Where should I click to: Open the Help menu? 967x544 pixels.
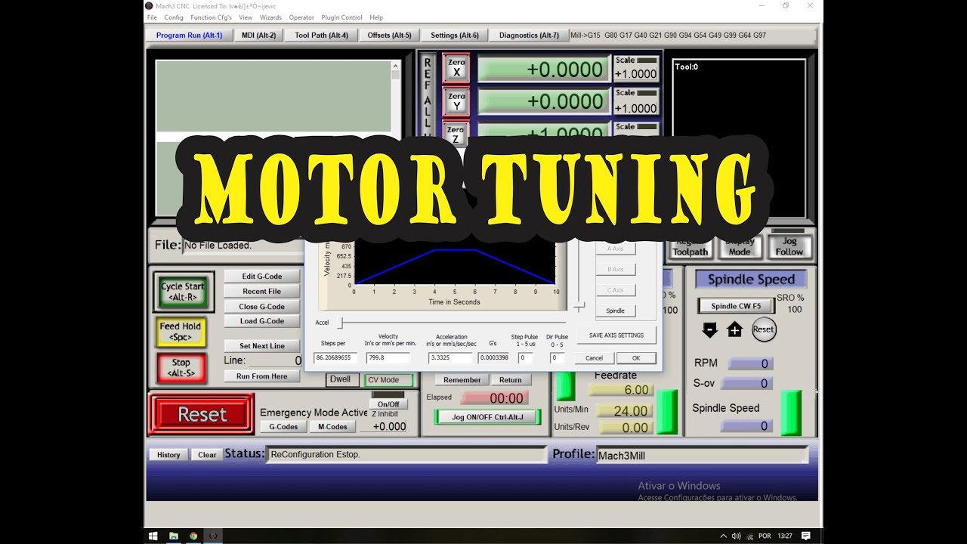coord(376,17)
